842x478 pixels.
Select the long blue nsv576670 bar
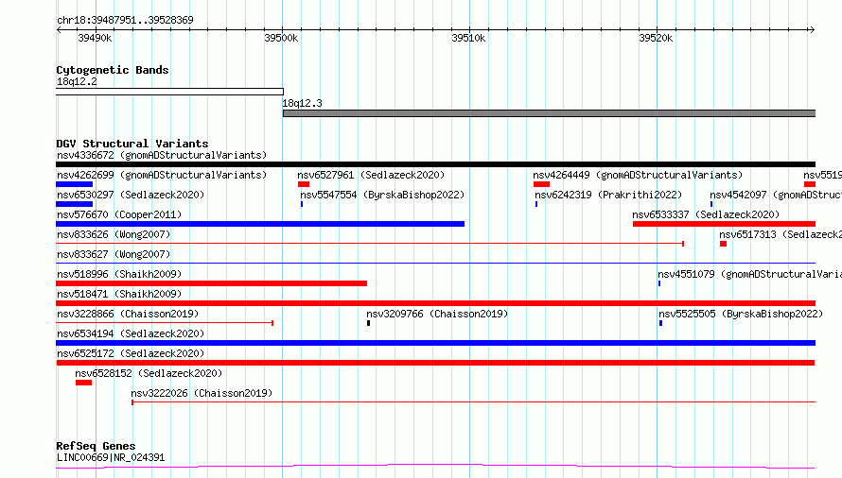pos(260,224)
